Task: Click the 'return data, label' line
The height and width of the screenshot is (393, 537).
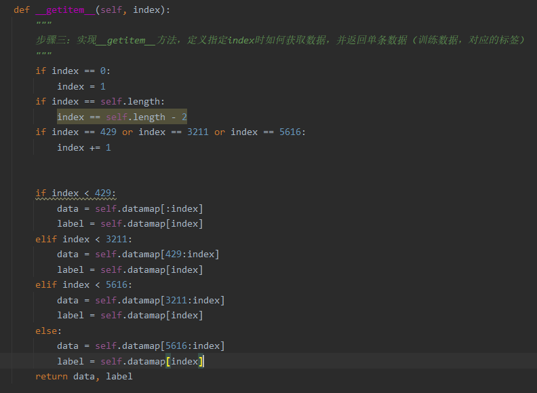Action: [x=84, y=376]
